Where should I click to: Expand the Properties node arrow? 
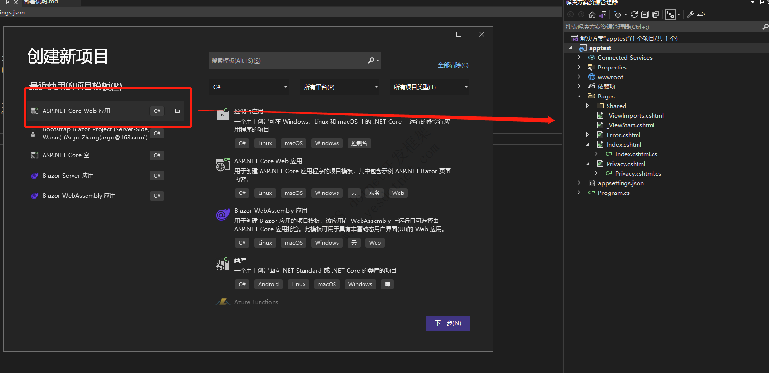(579, 67)
